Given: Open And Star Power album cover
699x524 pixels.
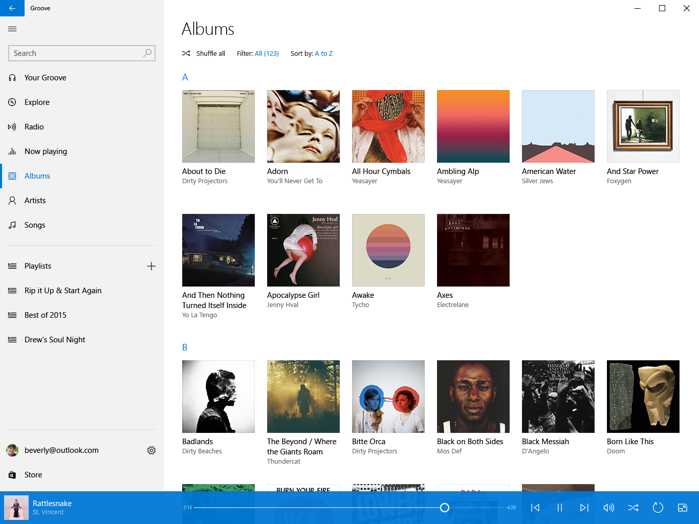Looking at the screenshot, I should 643,126.
